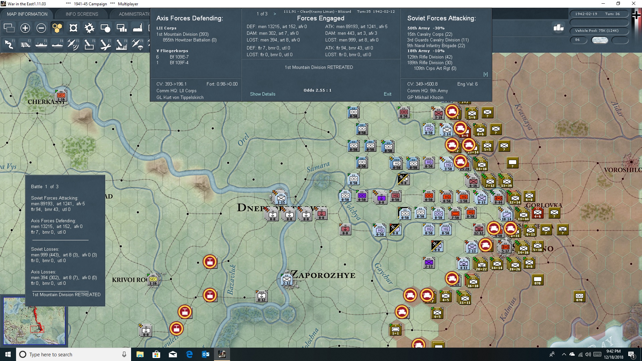
Task: Toggle the screen with bars toolbar icon
Action: coord(121,28)
